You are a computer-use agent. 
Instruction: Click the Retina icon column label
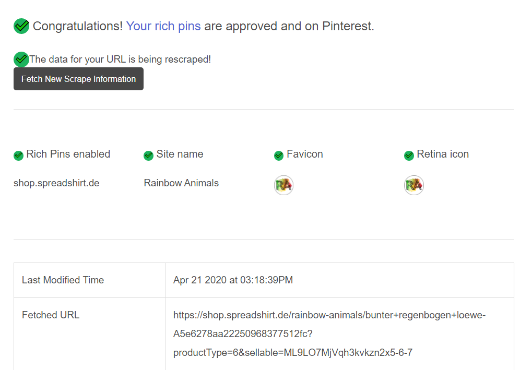coord(442,154)
